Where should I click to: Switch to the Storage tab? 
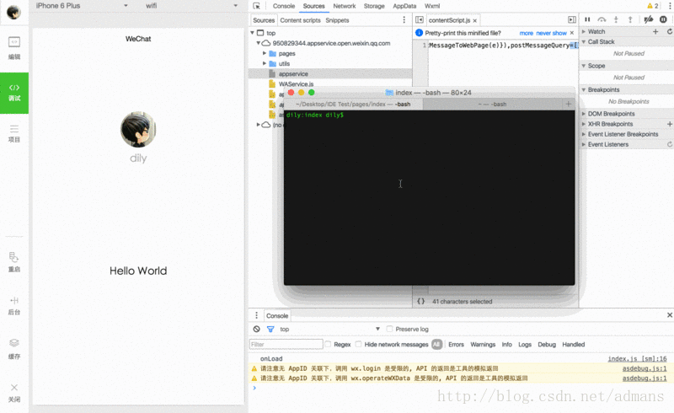coord(374,6)
